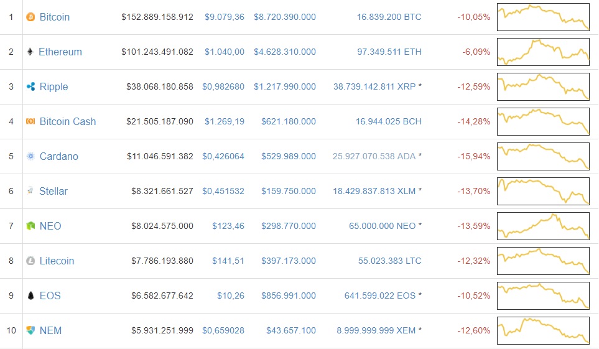Open NEO 7-day price sparkline chart
The image size is (599, 349).
(x=543, y=226)
